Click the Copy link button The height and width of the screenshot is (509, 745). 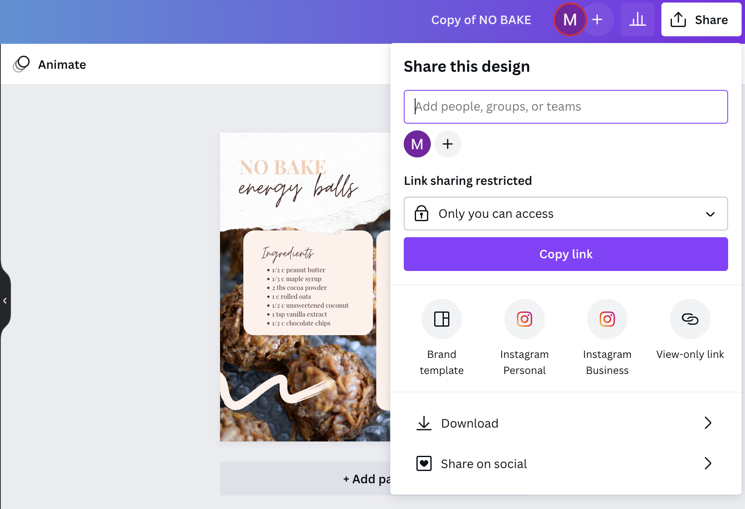566,254
